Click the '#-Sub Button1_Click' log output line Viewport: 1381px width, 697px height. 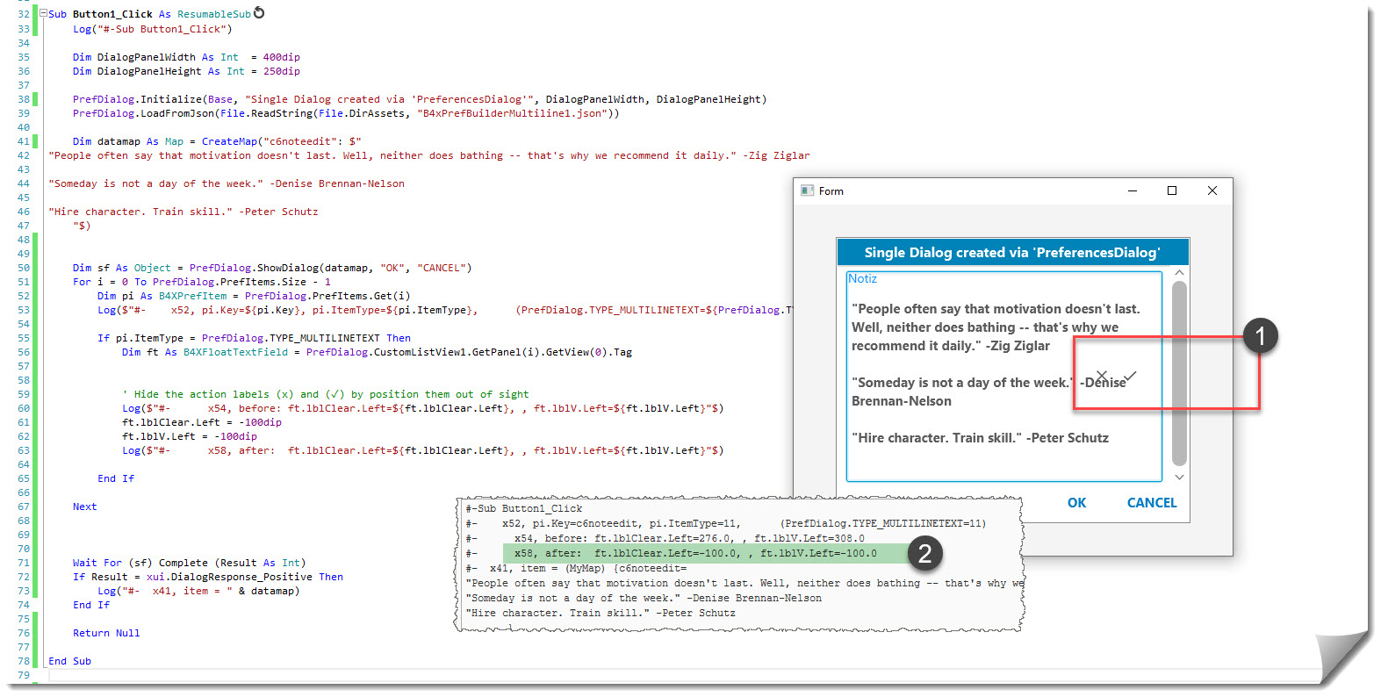tap(524, 508)
